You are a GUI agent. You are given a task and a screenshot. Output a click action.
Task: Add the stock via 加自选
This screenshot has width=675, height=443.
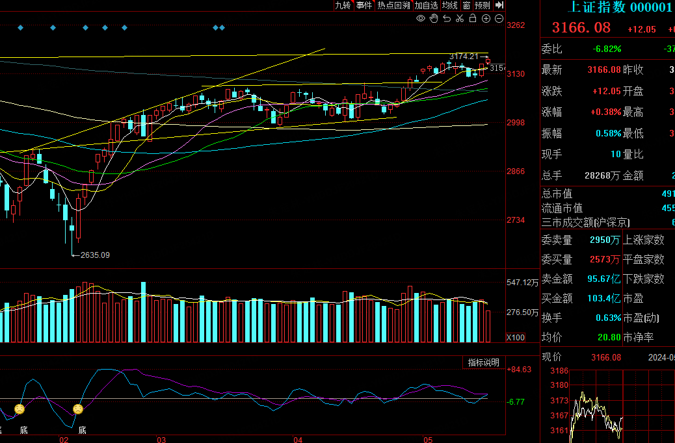pos(427,5)
